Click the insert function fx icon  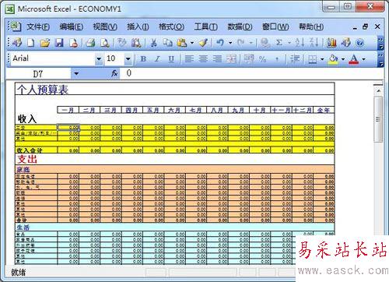(x=114, y=73)
